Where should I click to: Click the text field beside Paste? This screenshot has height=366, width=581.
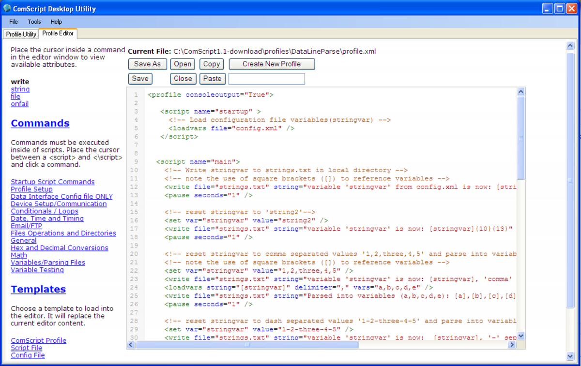click(x=266, y=79)
